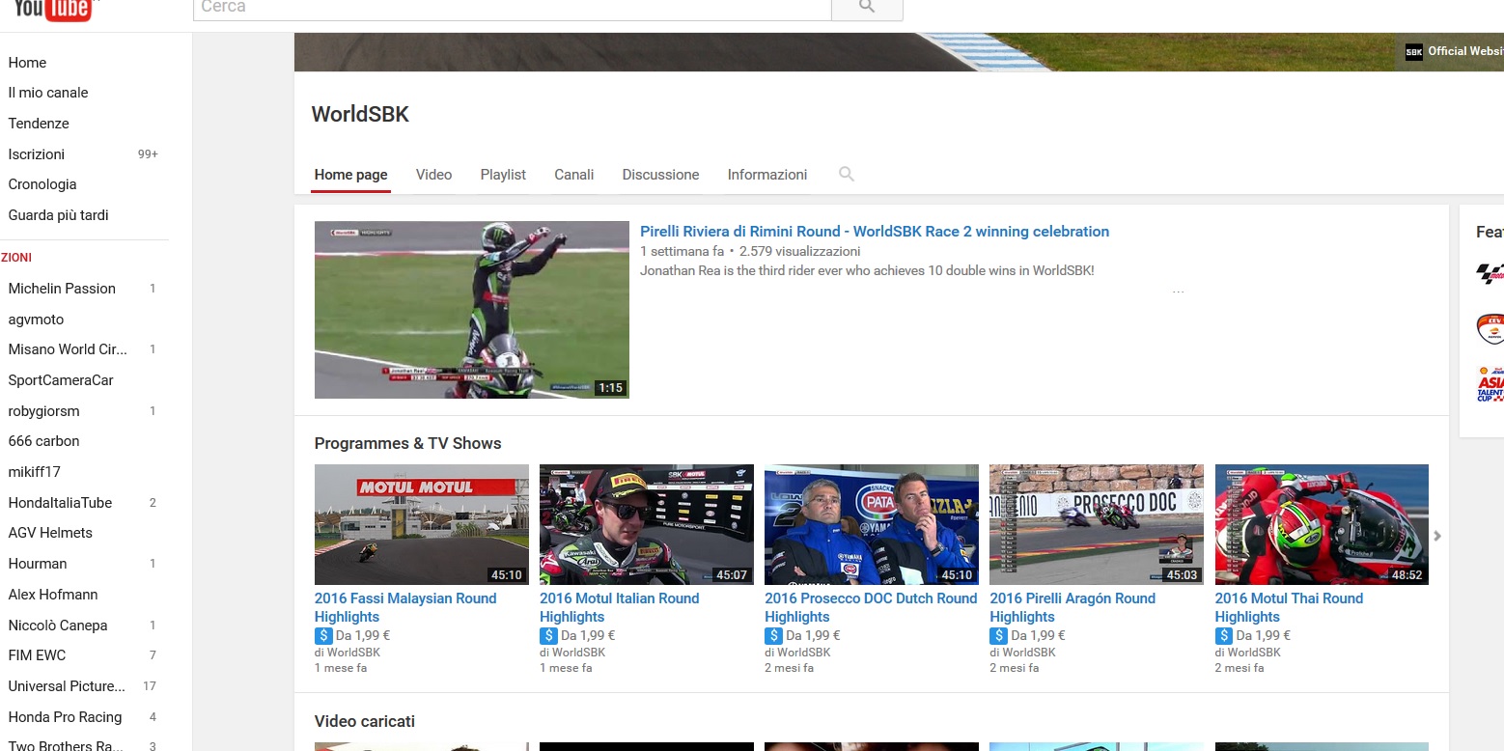
Task: Click the dollar icon under Dutch Round
Action: (773, 635)
